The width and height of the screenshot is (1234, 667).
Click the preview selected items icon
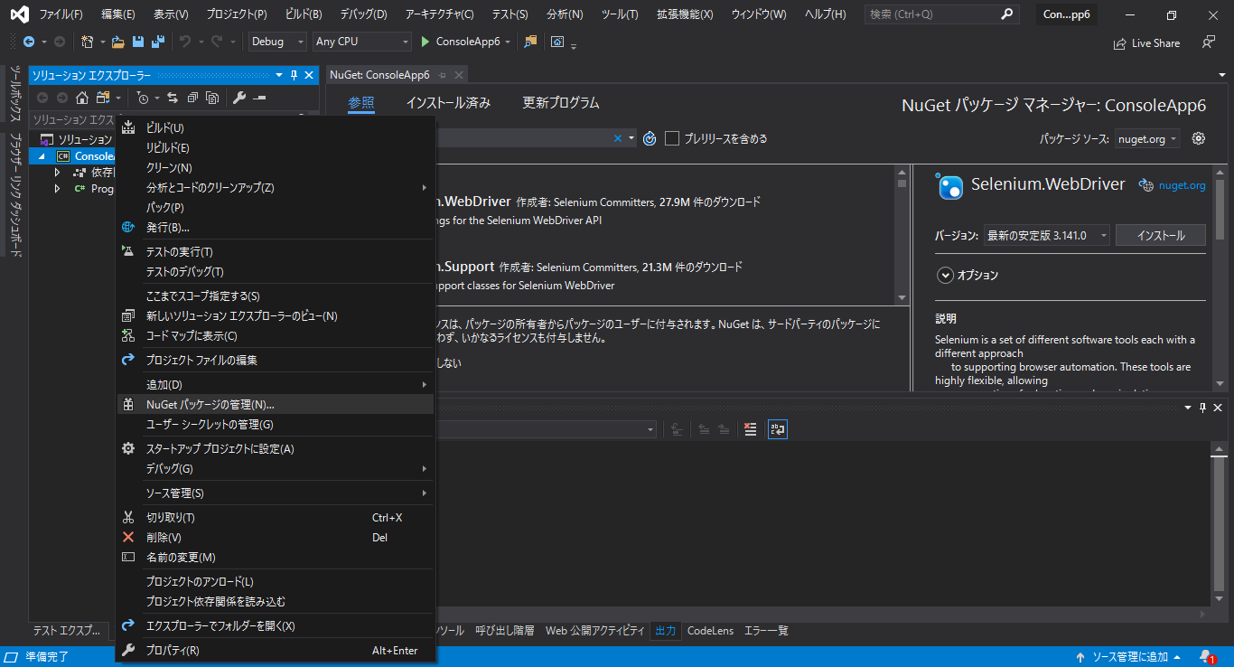point(260,98)
